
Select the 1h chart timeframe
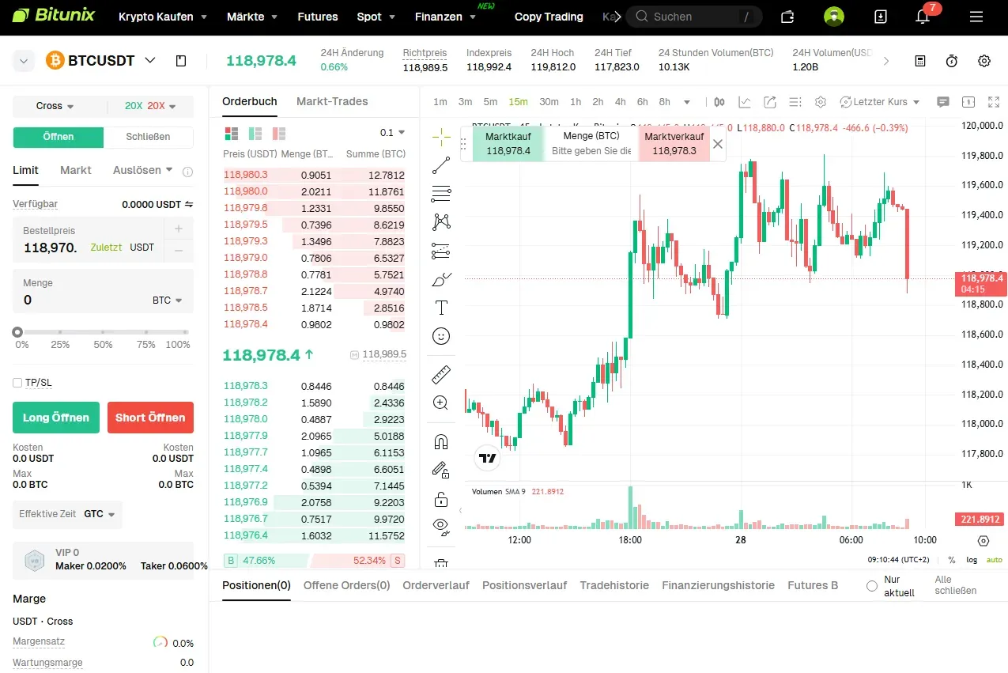pos(576,102)
